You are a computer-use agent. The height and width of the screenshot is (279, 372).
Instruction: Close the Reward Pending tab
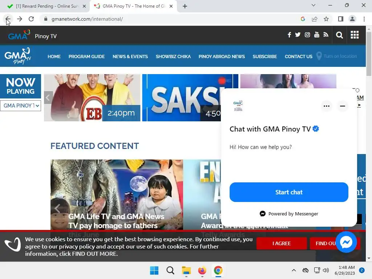[x=84, y=6]
